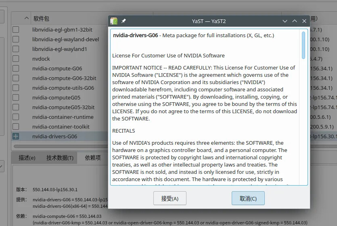Screen dimensions: 337x226
Task: Select the highlighted nvidia-drivers-G06 row name
Action: coord(54,136)
